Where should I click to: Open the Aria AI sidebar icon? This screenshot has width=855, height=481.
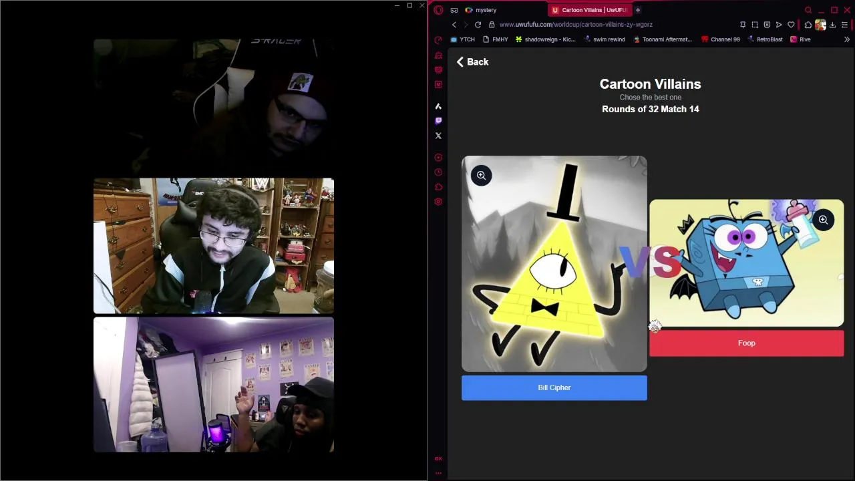coord(438,106)
